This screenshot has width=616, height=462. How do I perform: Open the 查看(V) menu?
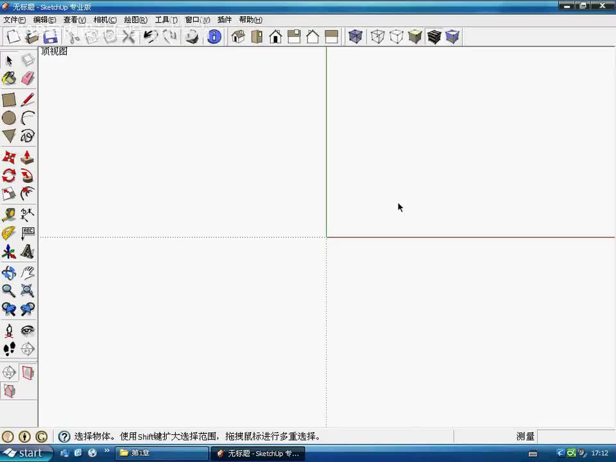pos(74,20)
